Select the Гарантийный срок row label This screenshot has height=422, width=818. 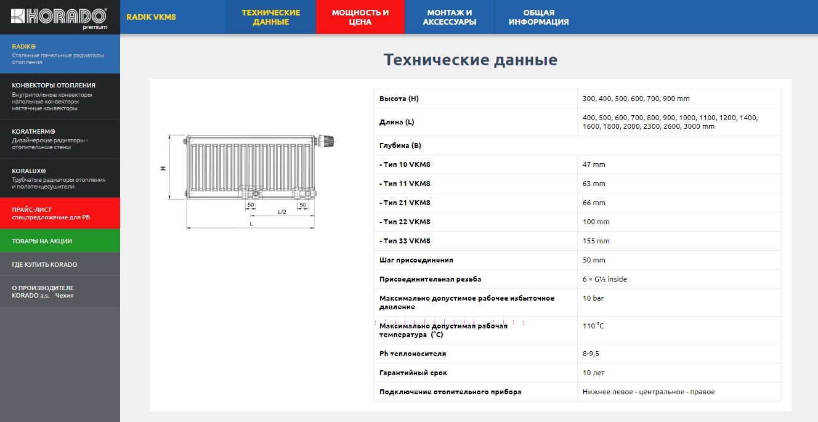coord(413,373)
